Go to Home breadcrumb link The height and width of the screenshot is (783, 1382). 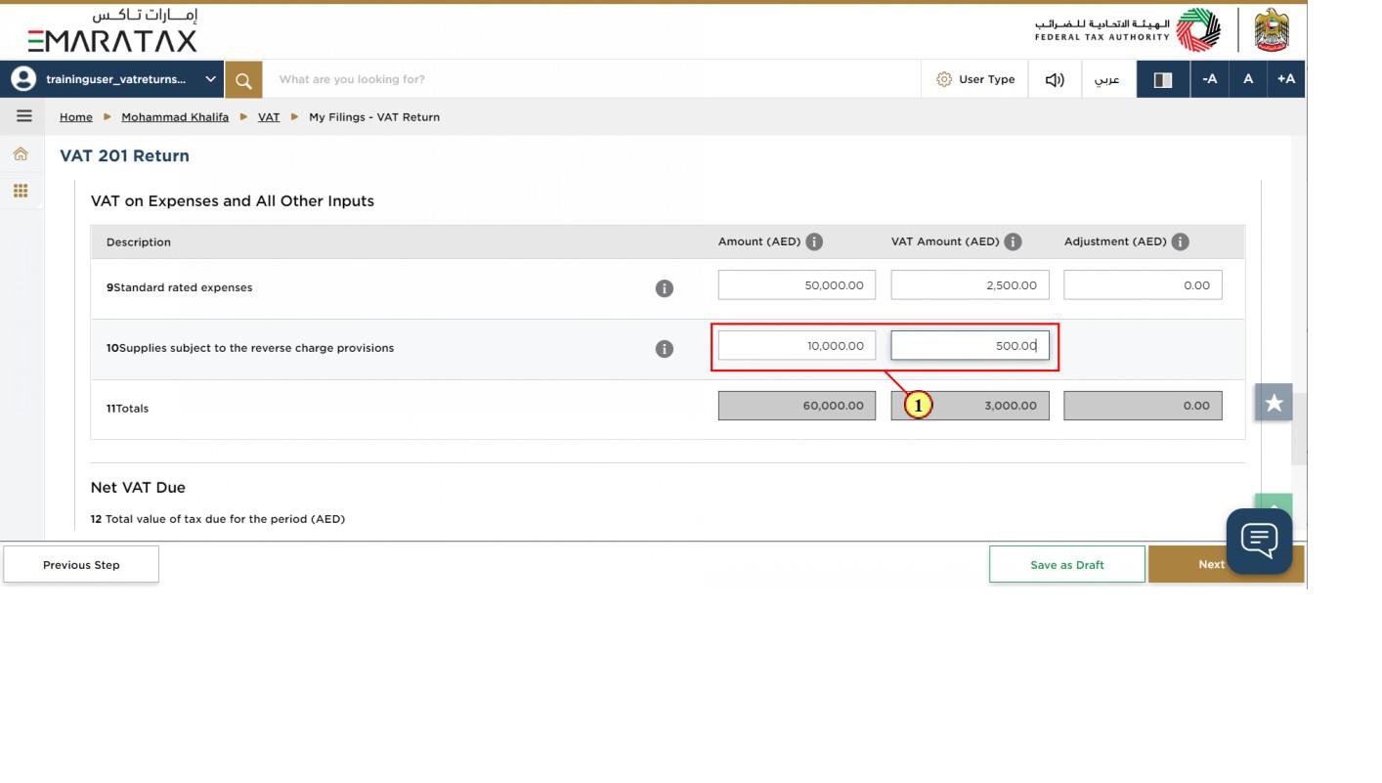pos(76,116)
